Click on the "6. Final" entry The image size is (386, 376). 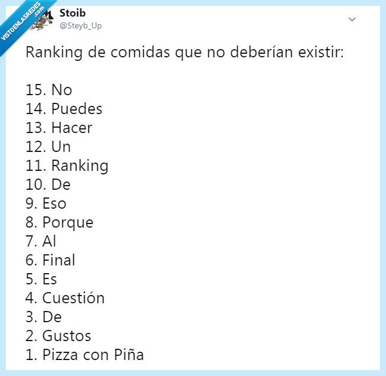click(50, 260)
